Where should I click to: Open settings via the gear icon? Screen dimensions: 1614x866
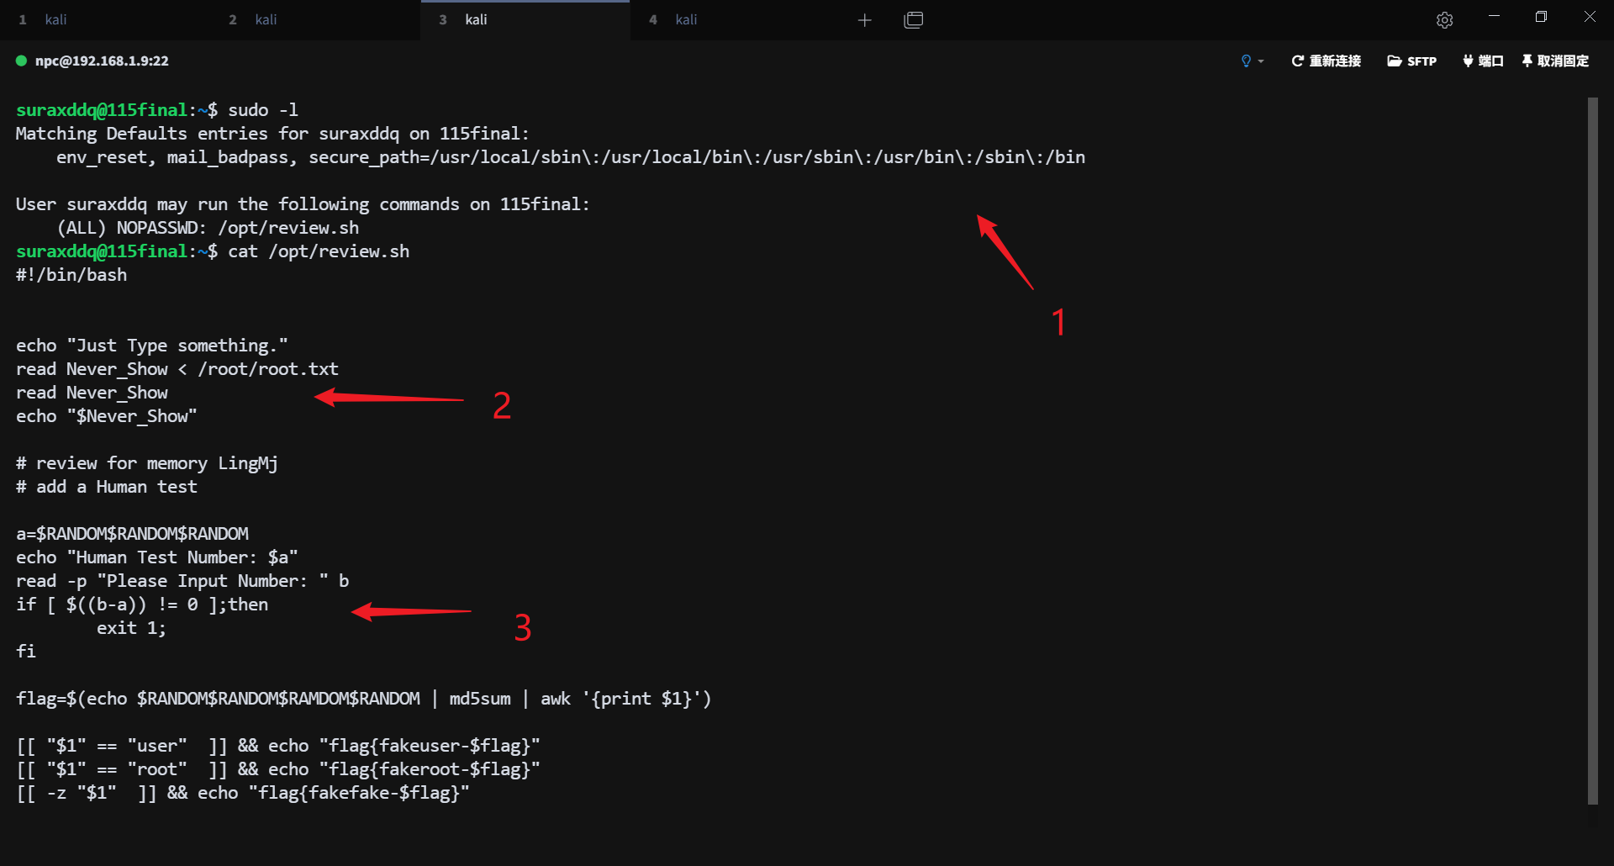coord(1444,20)
